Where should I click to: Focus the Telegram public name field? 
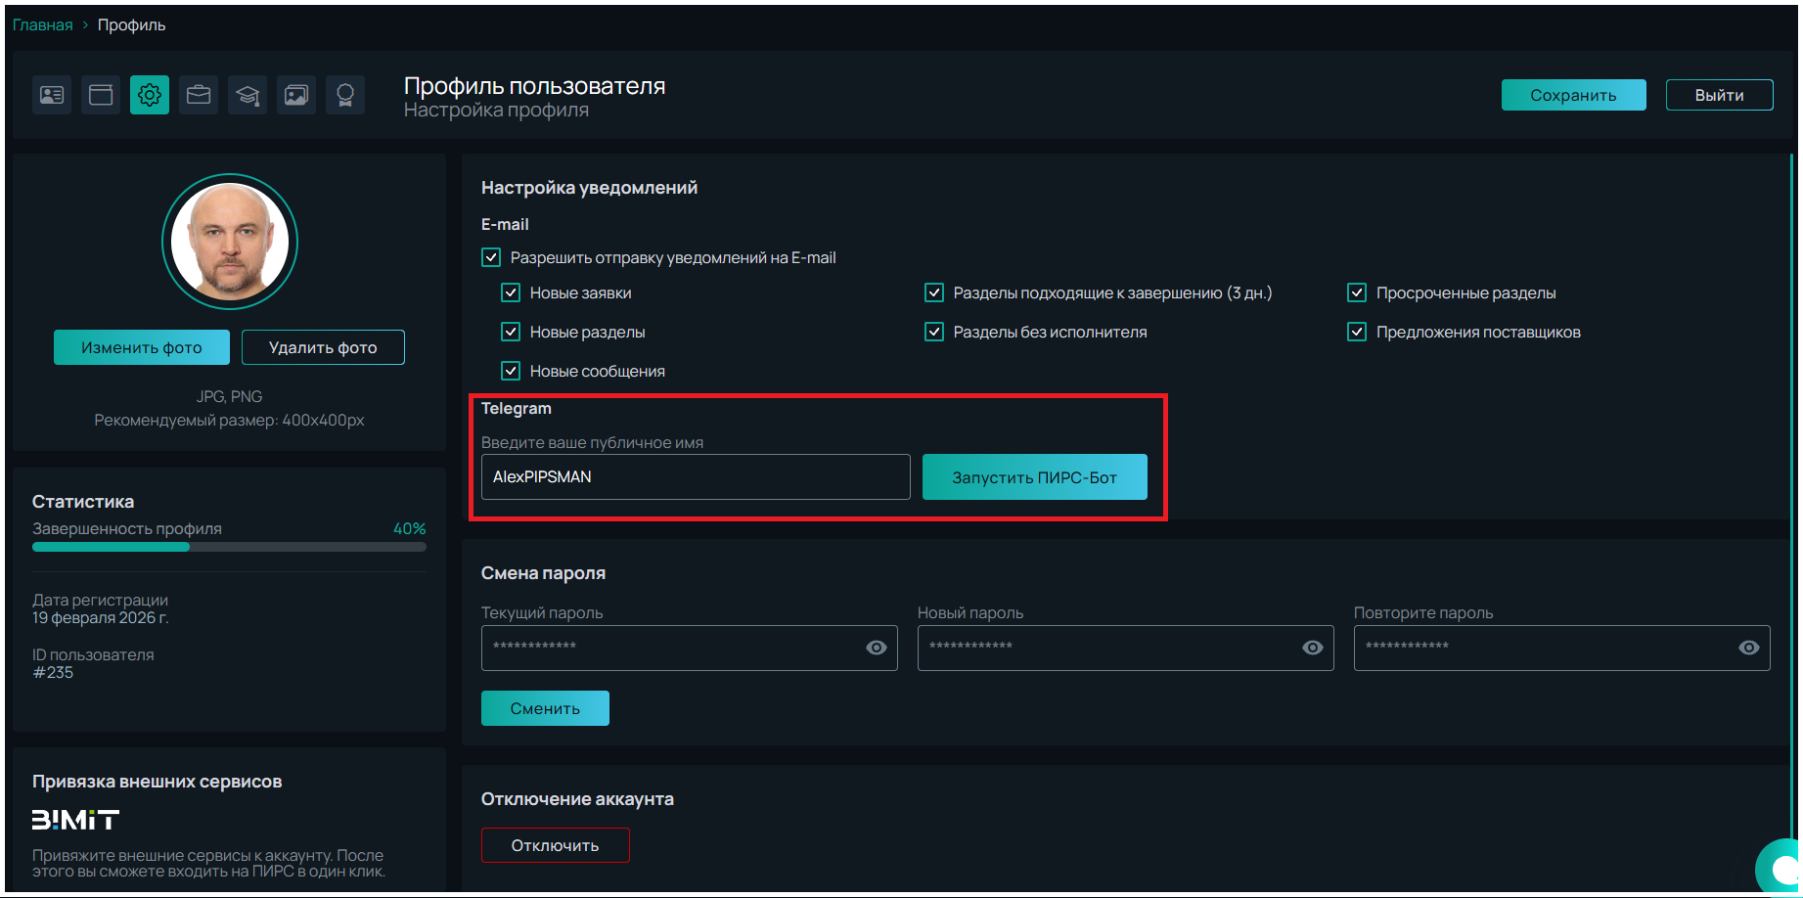[x=695, y=477]
